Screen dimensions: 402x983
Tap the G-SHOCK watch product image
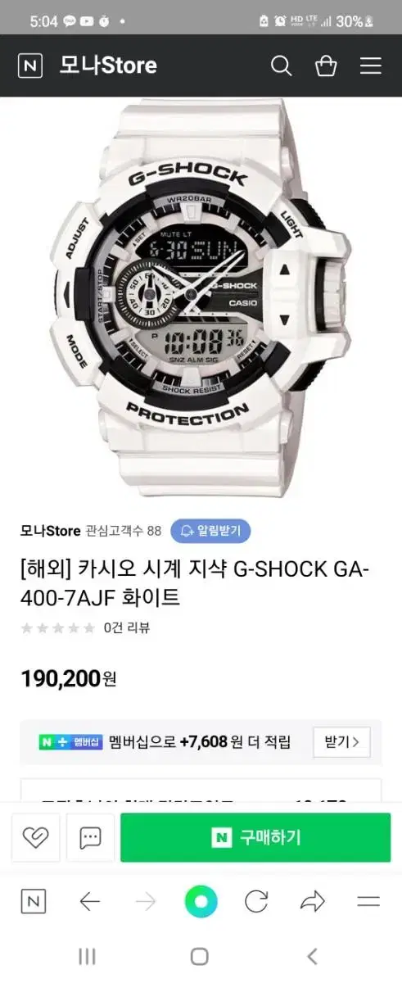tap(201, 299)
